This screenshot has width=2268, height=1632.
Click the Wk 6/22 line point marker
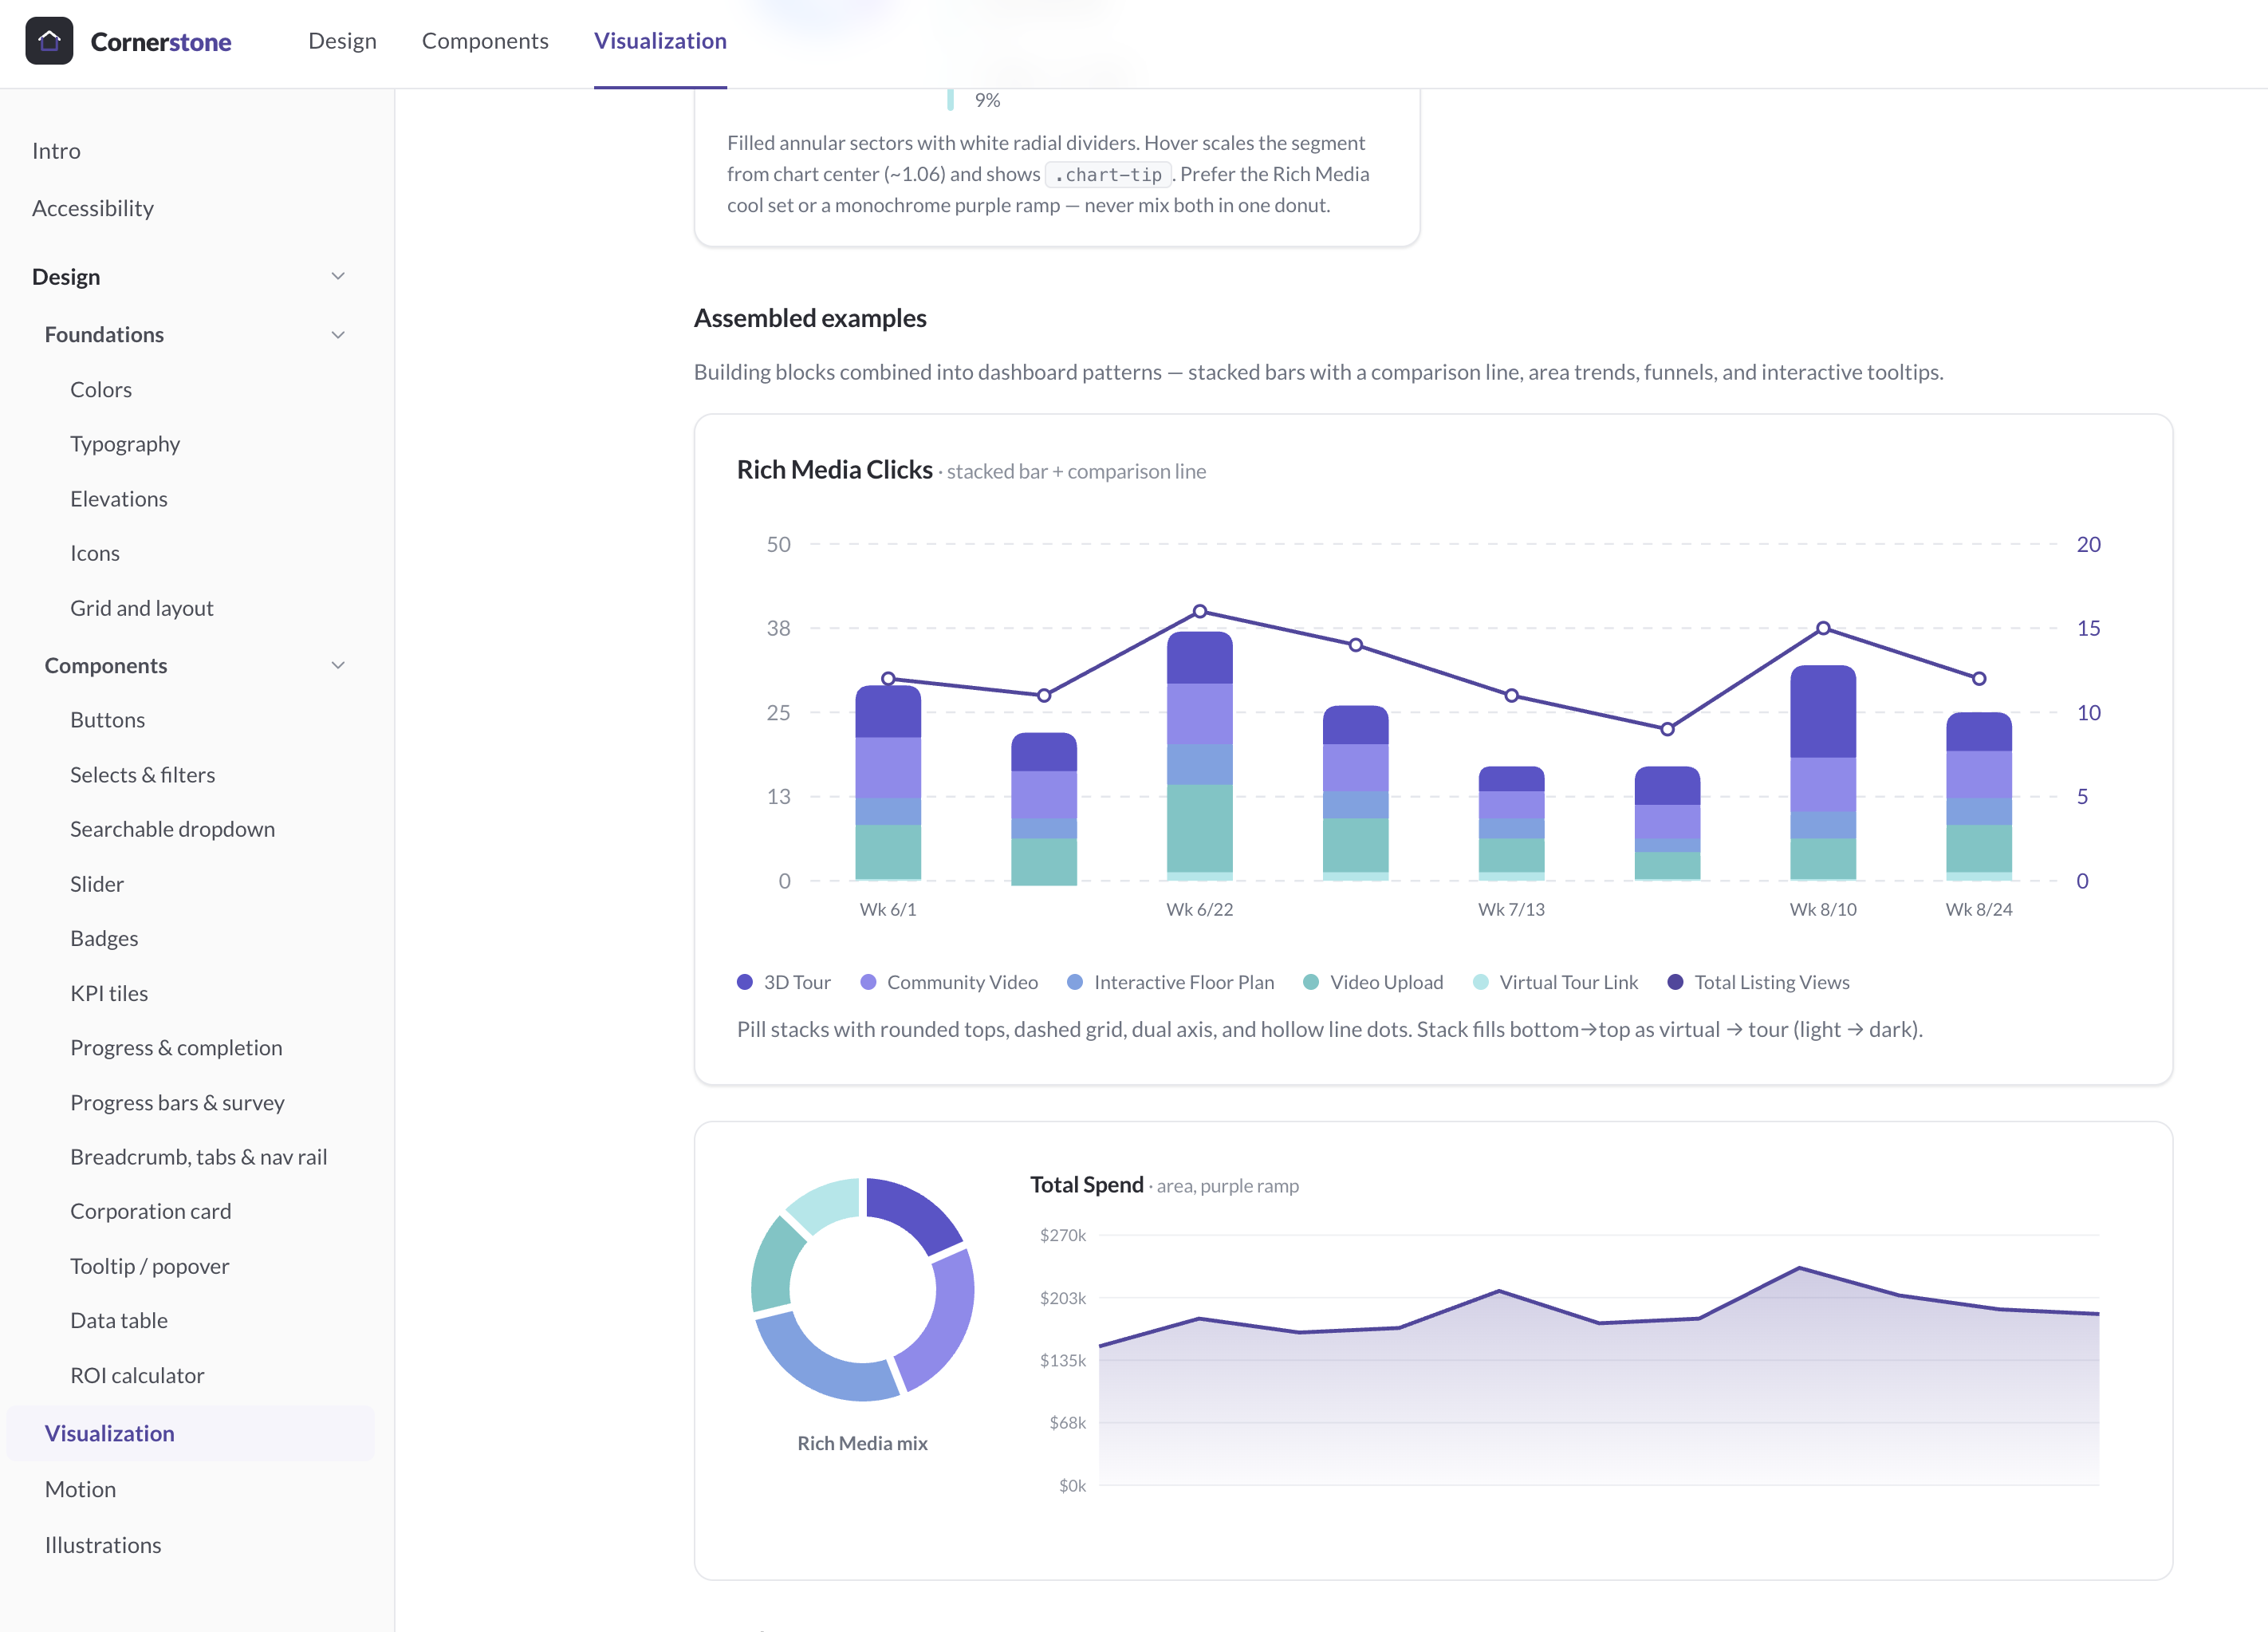pos(1200,611)
